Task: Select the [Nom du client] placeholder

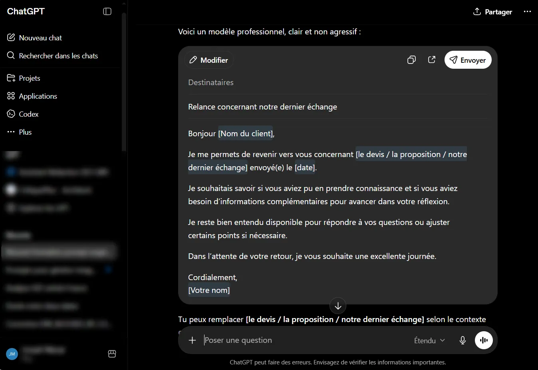Action: point(245,133)
